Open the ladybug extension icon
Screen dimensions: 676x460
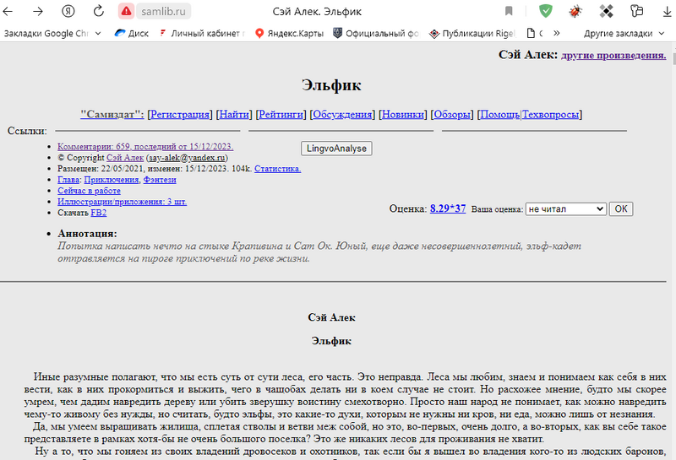point(575,11)
